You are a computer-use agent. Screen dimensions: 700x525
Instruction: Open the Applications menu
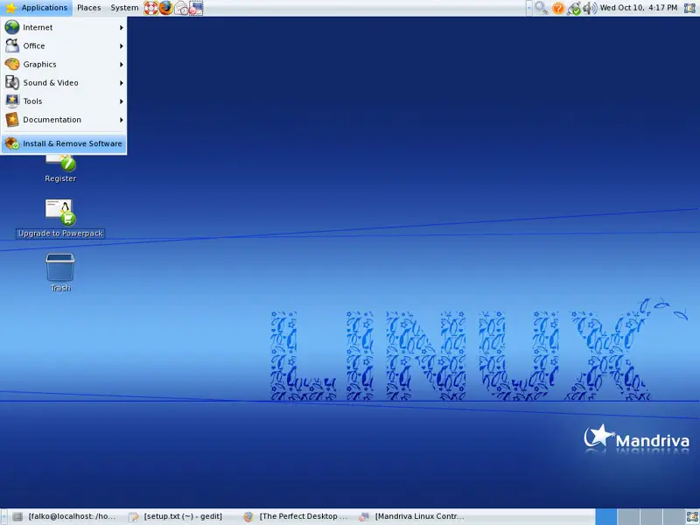(x=37, y=8)
